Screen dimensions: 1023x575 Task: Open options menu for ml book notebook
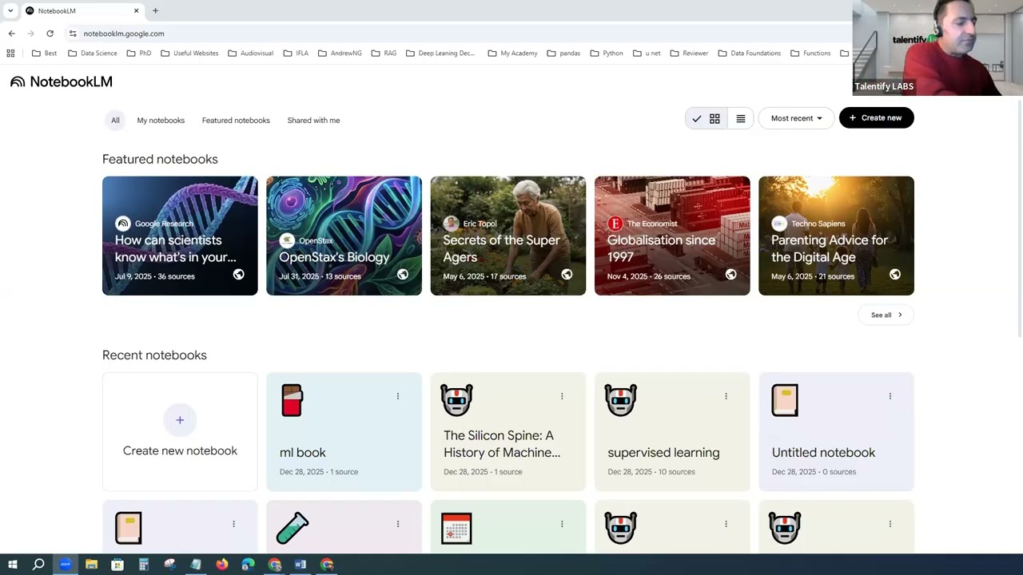pos(398,396)
